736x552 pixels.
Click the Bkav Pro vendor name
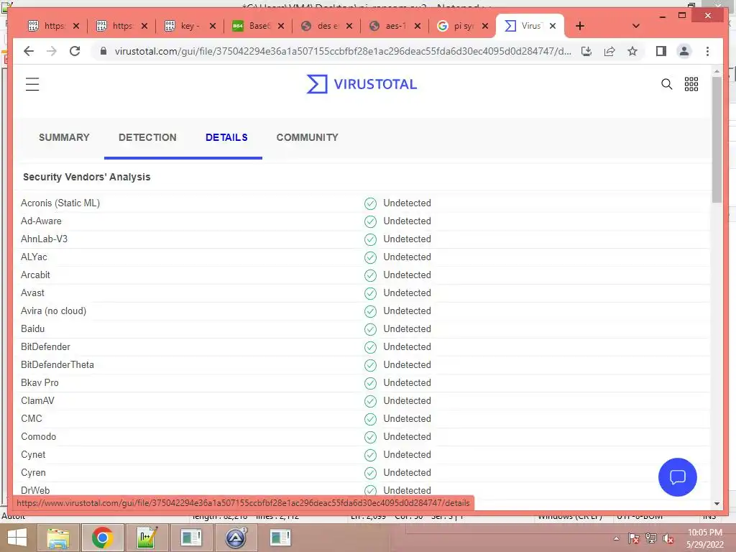tap(40, 382)
